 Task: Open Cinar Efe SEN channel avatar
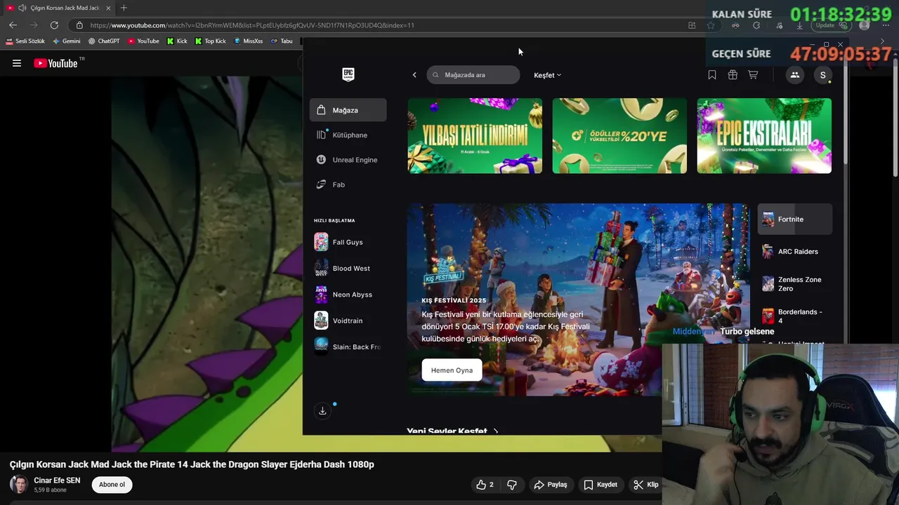click(19, 484)
